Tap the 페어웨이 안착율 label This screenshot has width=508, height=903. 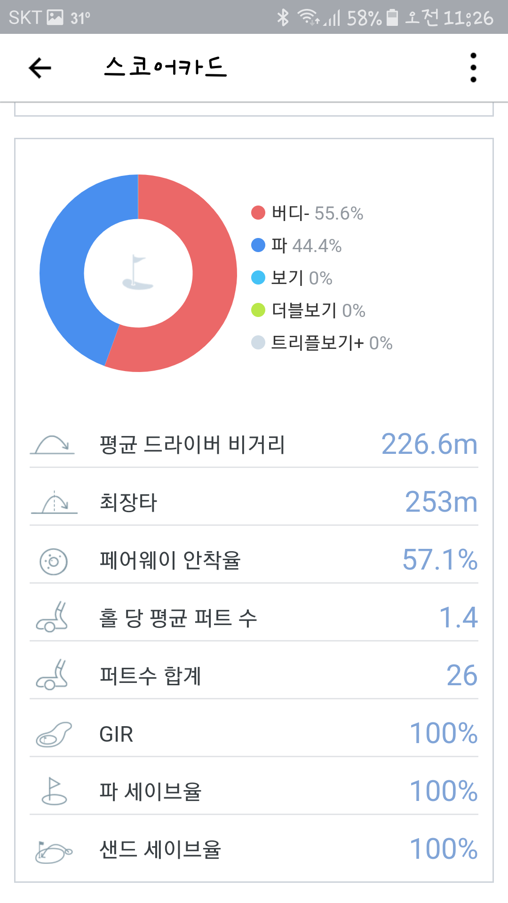click(170, 560)
